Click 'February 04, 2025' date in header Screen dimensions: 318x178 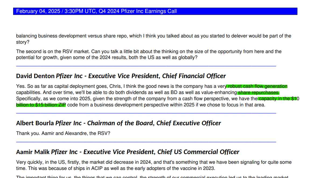[x=38, y=11]
